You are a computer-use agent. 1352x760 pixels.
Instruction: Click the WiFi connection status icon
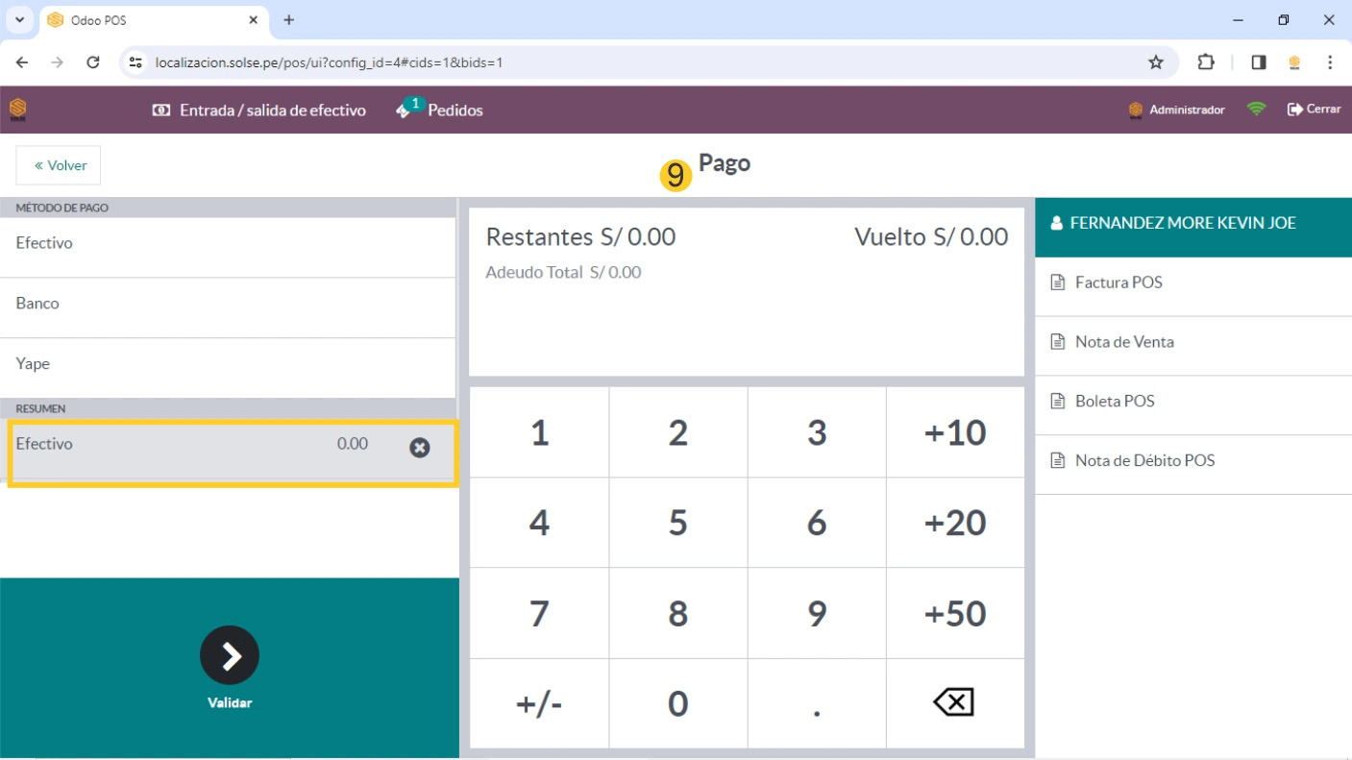pos(1256,110)
